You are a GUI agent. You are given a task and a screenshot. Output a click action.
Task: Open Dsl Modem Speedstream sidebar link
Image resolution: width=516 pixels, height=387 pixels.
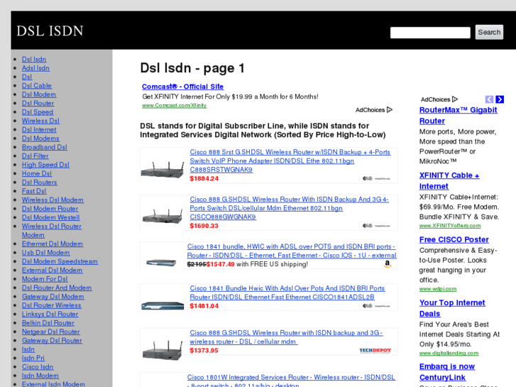tap(60, 261)
